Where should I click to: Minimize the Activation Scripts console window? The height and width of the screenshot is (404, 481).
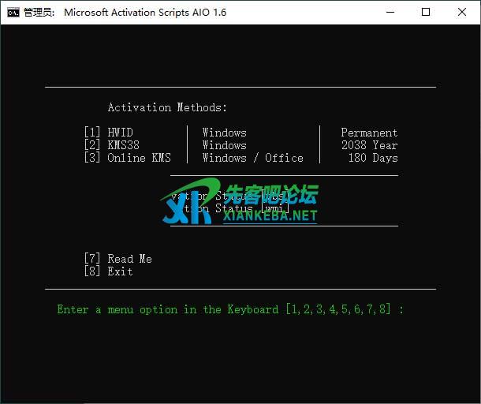(x=390, y=12)
